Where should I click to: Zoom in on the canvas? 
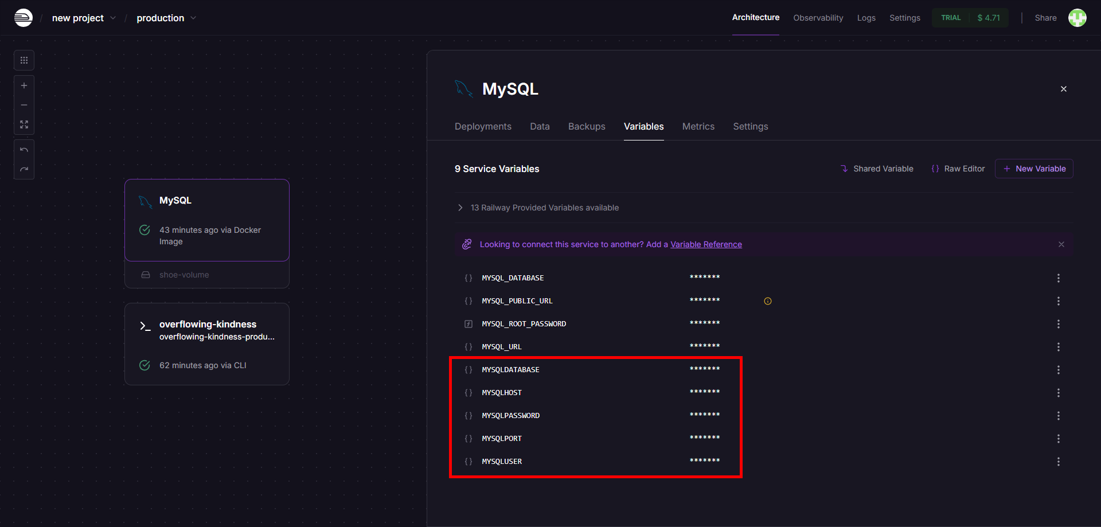tap(24, 85)
